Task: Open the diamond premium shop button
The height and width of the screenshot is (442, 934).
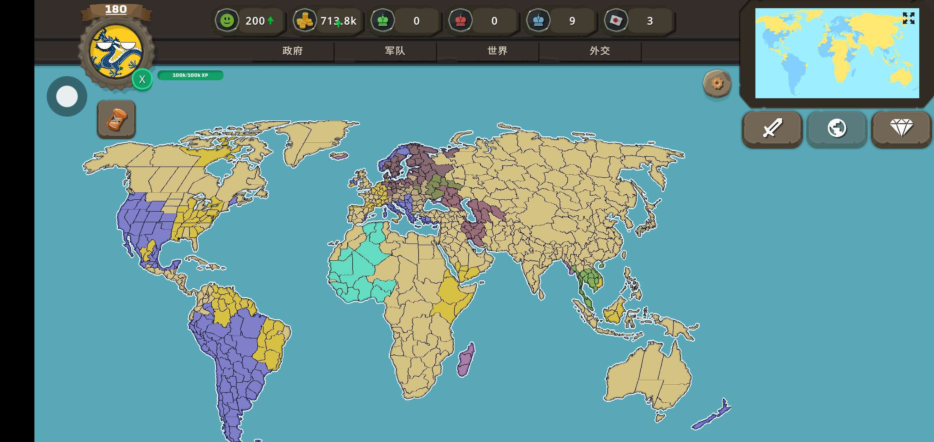Action: (901, 129)
